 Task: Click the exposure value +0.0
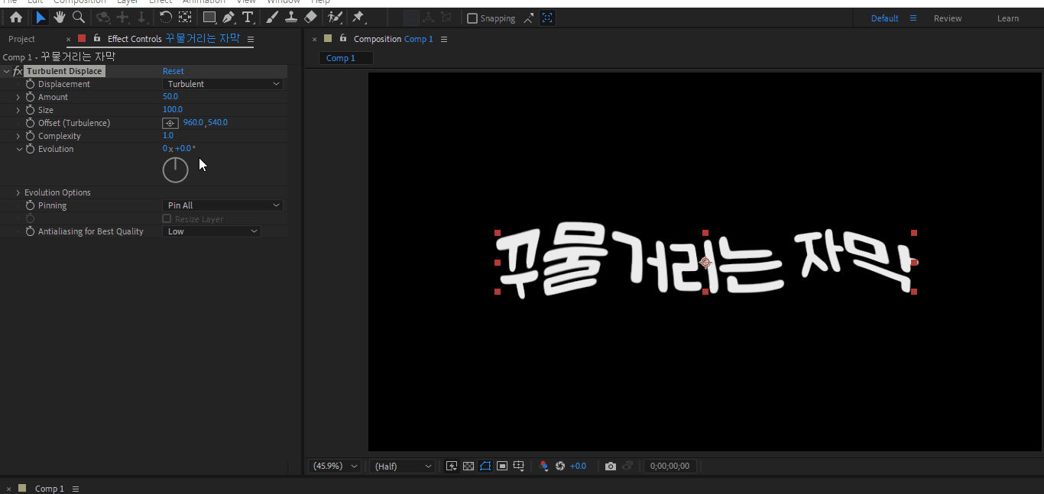click(578, 466)
